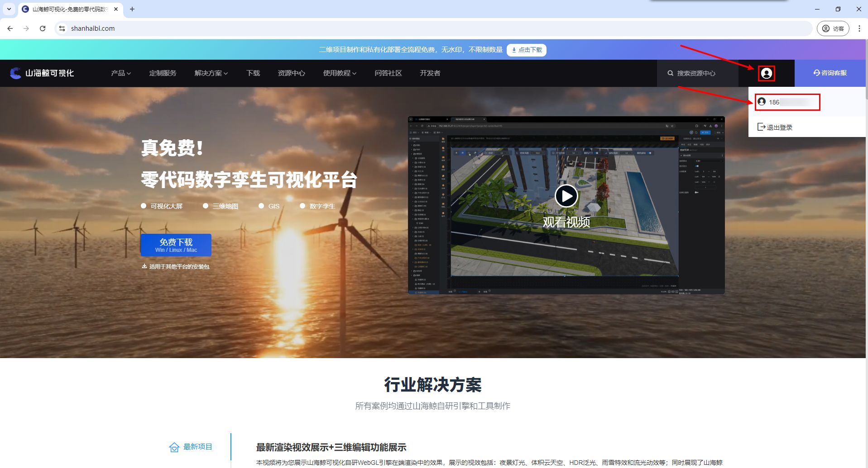View site information icon in address bar
The height and width of the screenshot is (468, 868).
pos(62,28)
